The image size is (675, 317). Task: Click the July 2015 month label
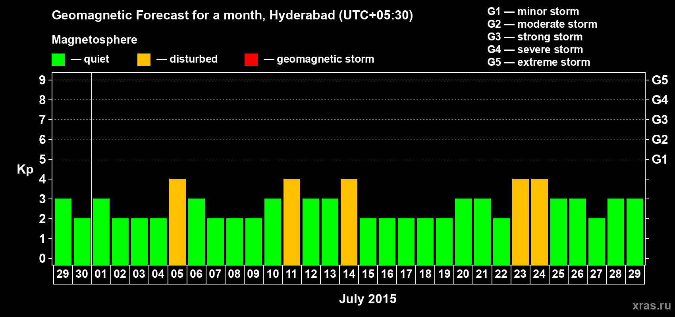pos(368,299)
